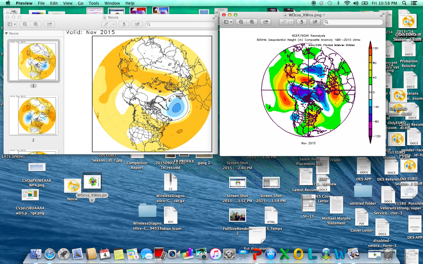
Task: Open the Edit menu
Action: pos(54,3)
